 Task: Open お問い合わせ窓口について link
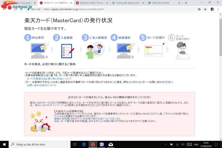pos(42,85)
